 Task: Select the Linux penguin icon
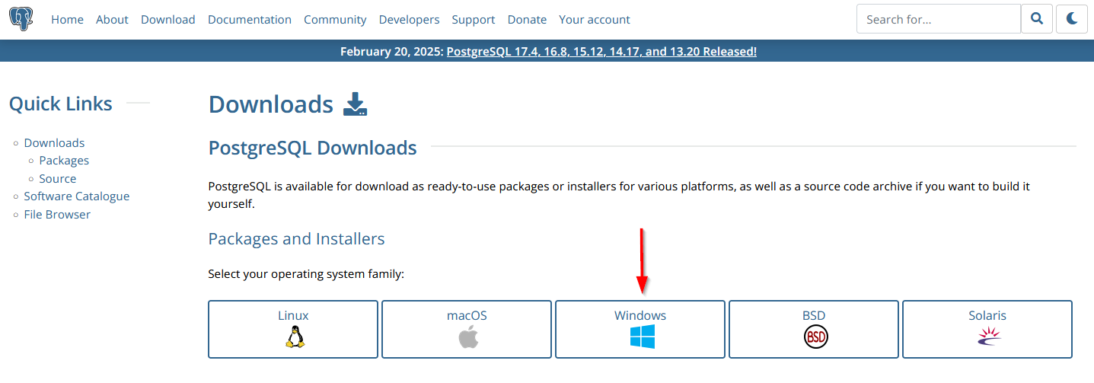[x=294, y=337]
